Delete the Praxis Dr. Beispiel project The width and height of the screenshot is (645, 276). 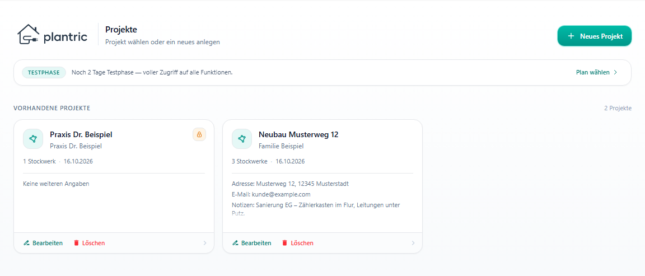click(x=89, y=243)
